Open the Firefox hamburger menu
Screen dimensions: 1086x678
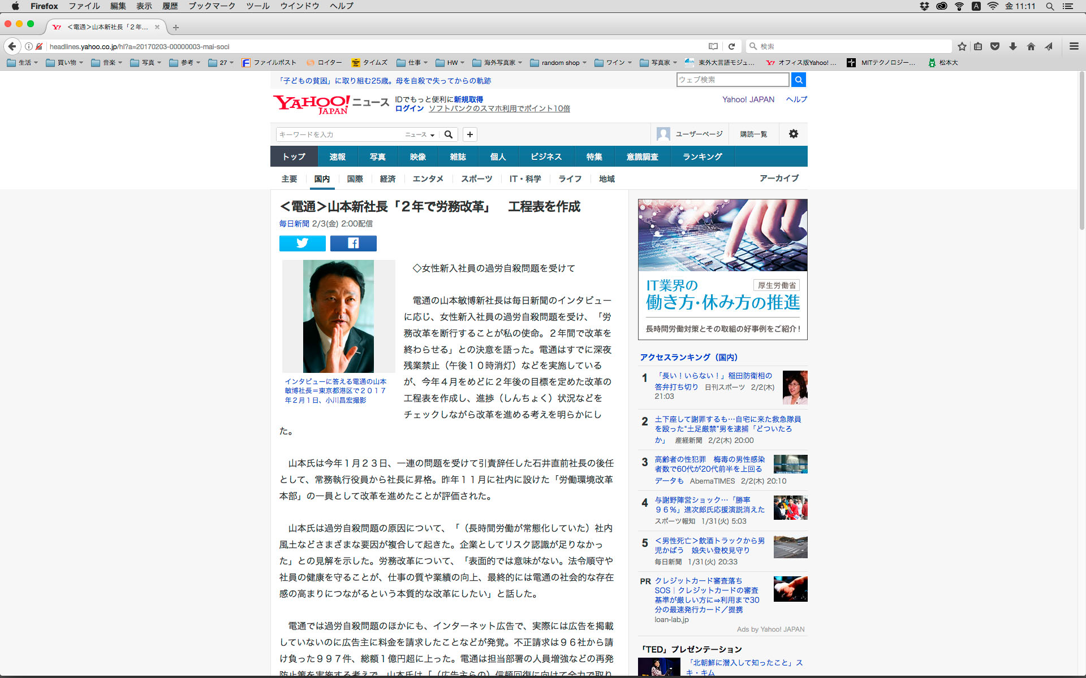[x=1074, y=46]
